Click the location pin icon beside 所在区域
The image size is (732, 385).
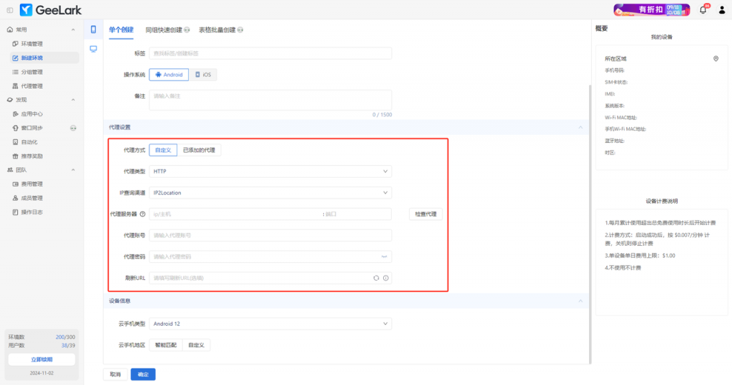pyautogui.click(x=716, y=59)
